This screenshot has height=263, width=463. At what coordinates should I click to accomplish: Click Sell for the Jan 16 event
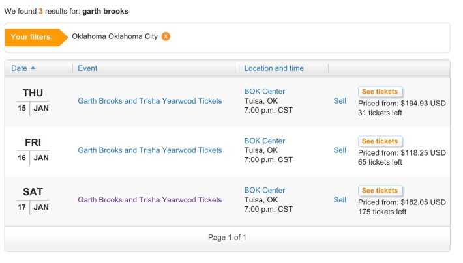coord(340,150)
